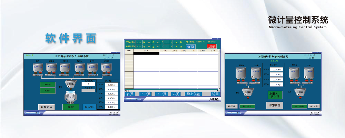Click first material value field in right panel
345x138 pixels.
pyautogui.click(x=277, y=69)
